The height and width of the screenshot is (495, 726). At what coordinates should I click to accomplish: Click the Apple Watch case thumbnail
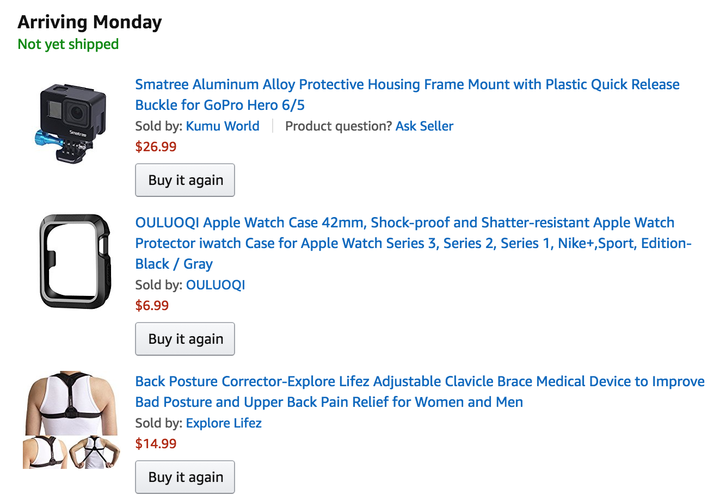(x=75, y=261)
